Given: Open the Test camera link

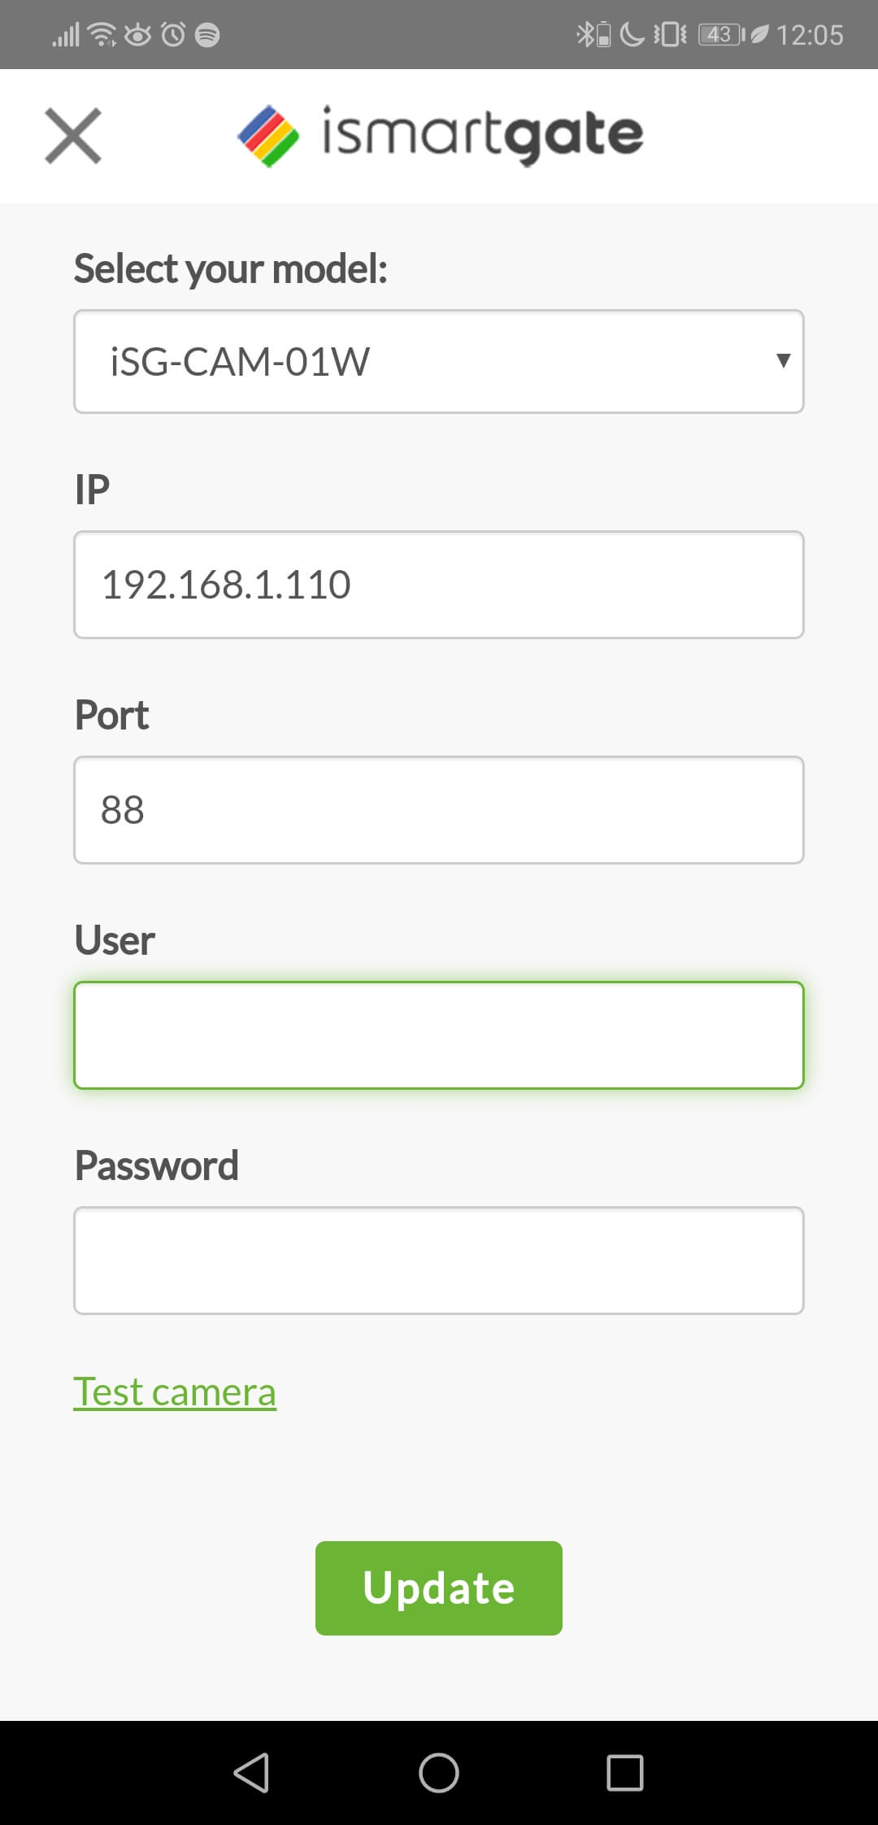Looking at the screenshot, I should click(x=175, y=1392).
